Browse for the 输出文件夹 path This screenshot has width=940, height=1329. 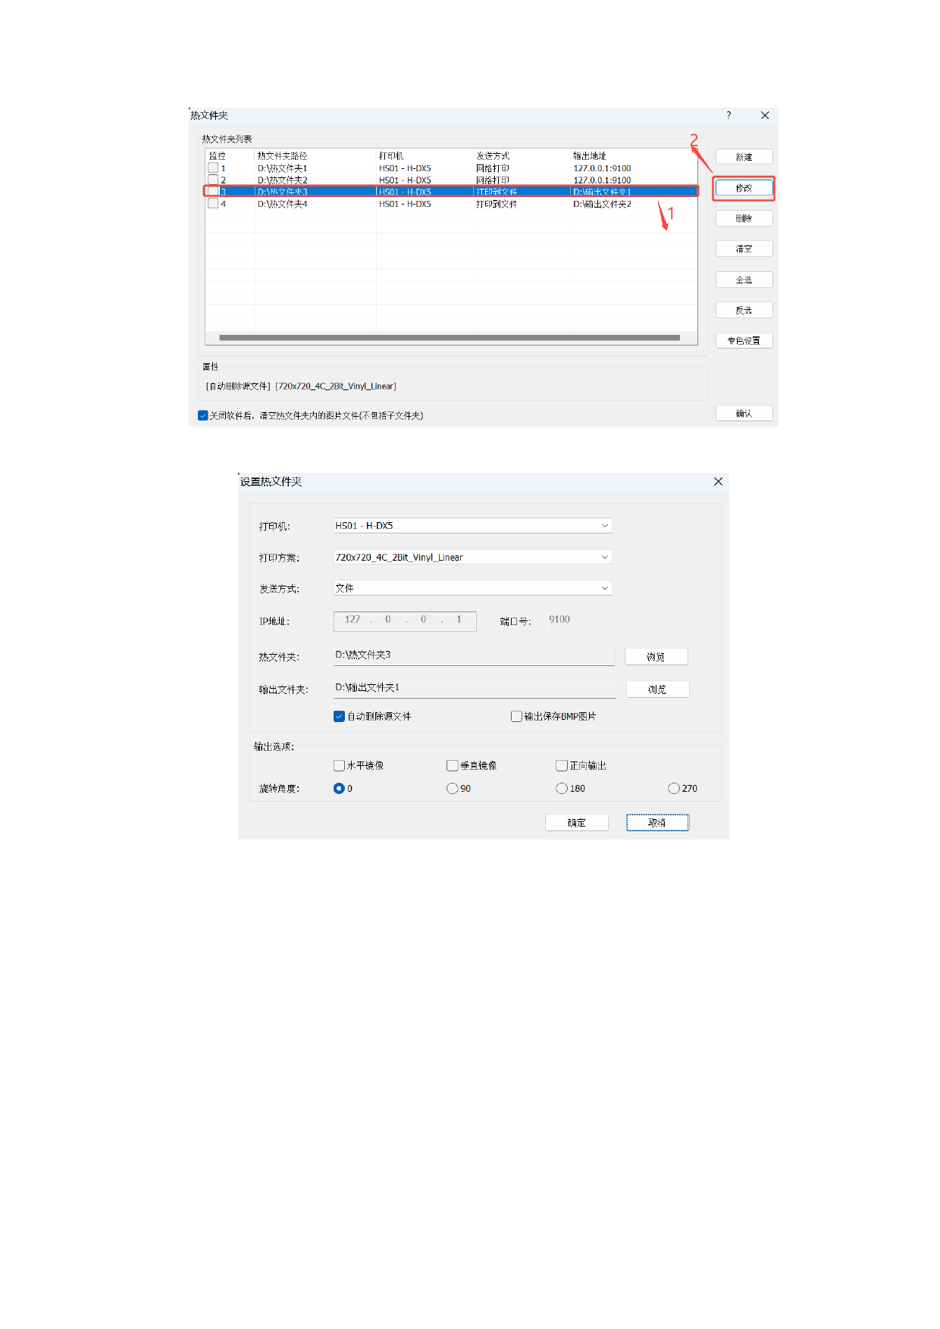click(656, 689)
